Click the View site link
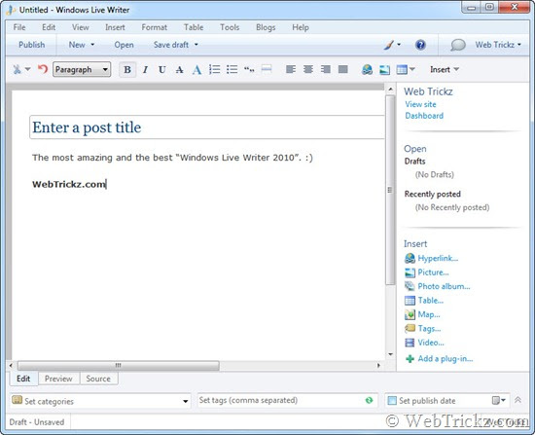Viewport: 535px width, 435px height. [x=420, y=104]
